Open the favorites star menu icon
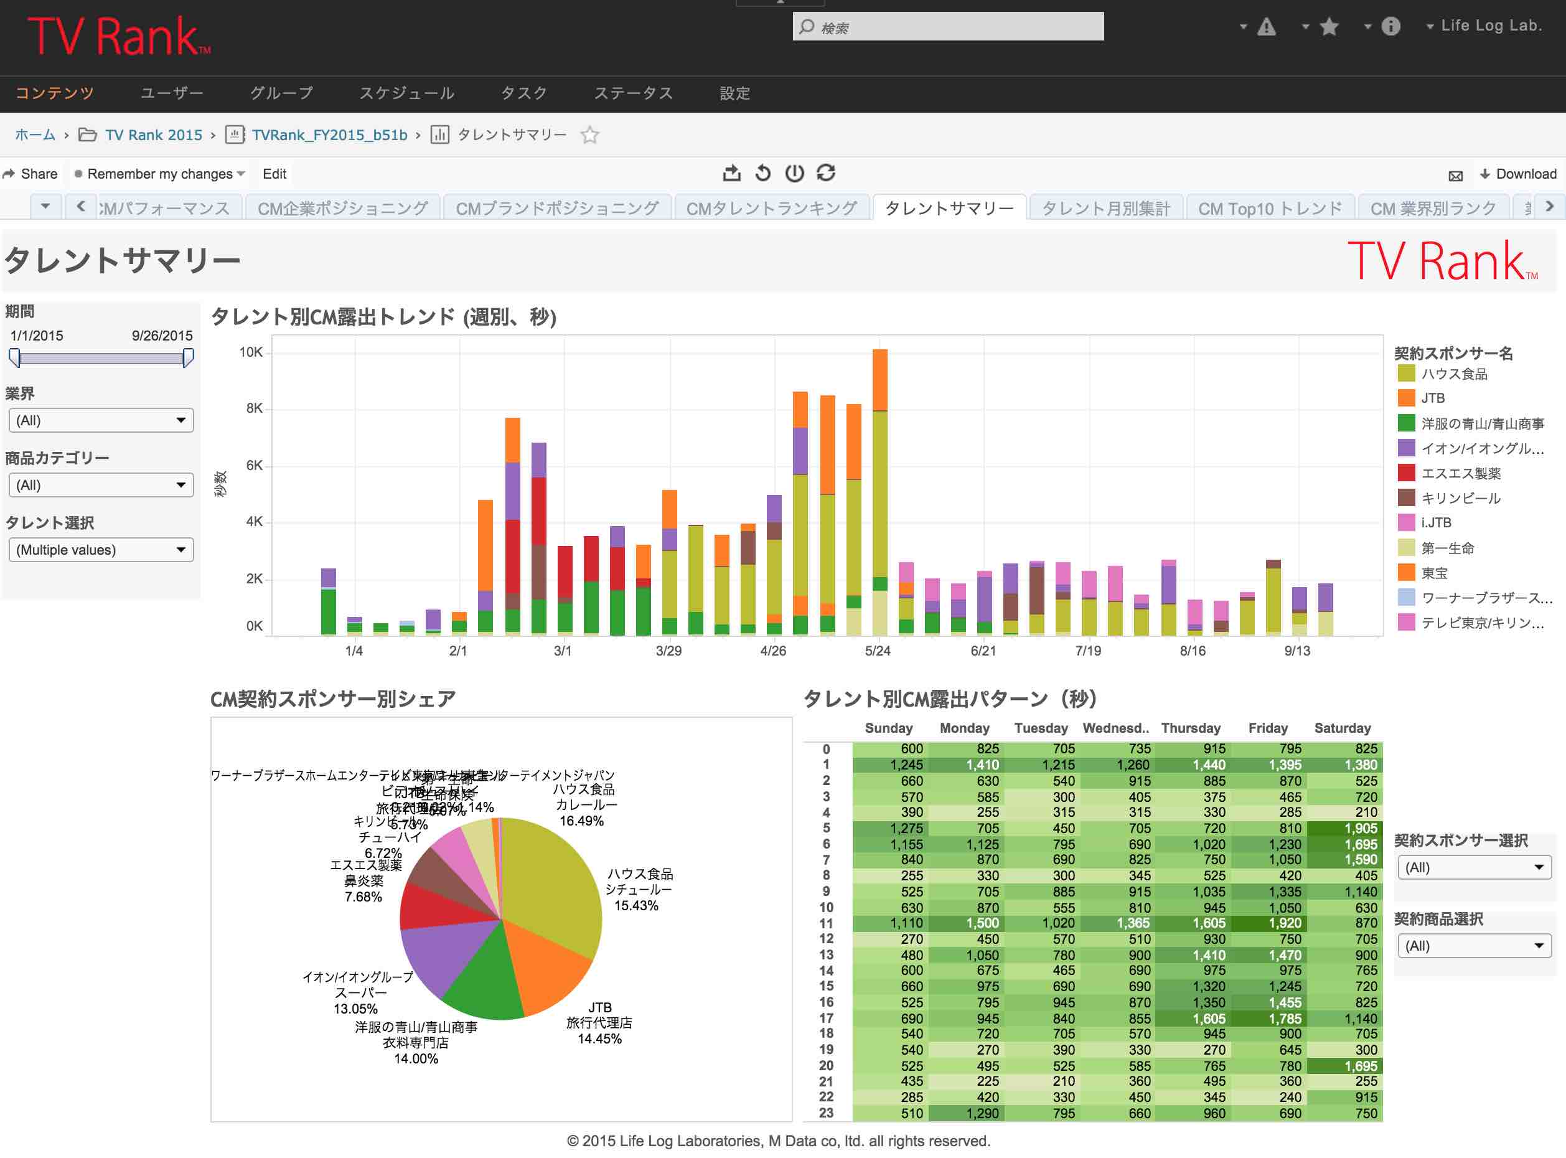Image resolution: width=1566 pixels, height=1158 pixels. pos(1328,27)
